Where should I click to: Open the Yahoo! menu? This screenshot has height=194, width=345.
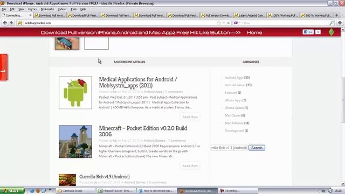(62, 9)
